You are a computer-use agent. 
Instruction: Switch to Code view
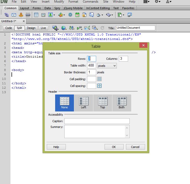pos(8,28)
